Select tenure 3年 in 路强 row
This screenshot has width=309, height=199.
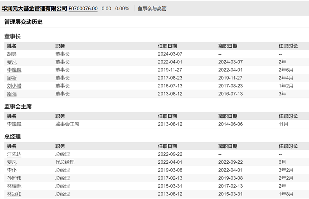tap(283, 94)
